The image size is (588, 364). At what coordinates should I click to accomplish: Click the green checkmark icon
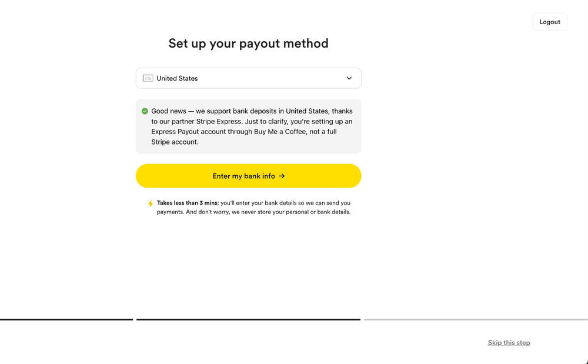click(145, 111)
